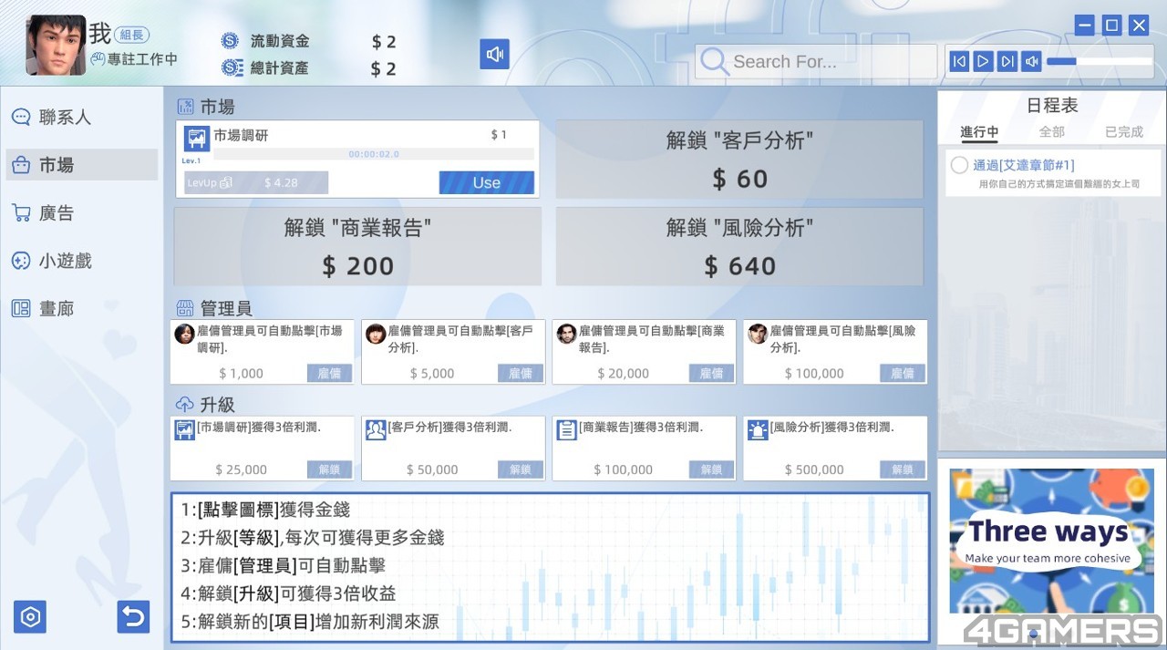Screen dimensions: 1167x650
Task: Click the 市場調研 market research icon
Action: click(197, 139)
